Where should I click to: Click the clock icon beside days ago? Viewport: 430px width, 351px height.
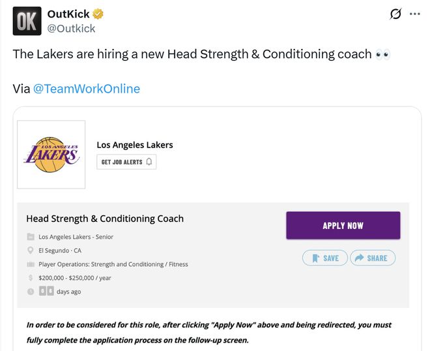(x=31, y=292)
